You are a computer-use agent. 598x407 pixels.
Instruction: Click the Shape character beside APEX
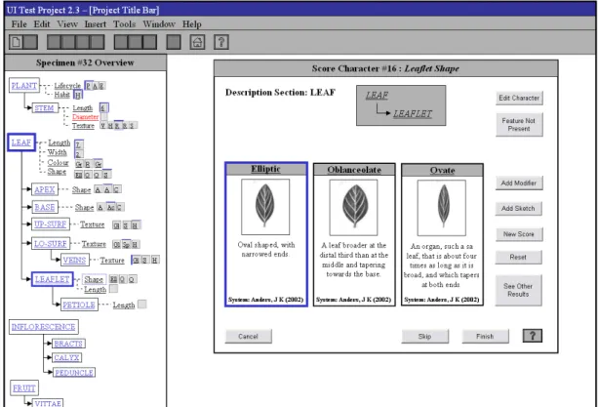(82, 189)
